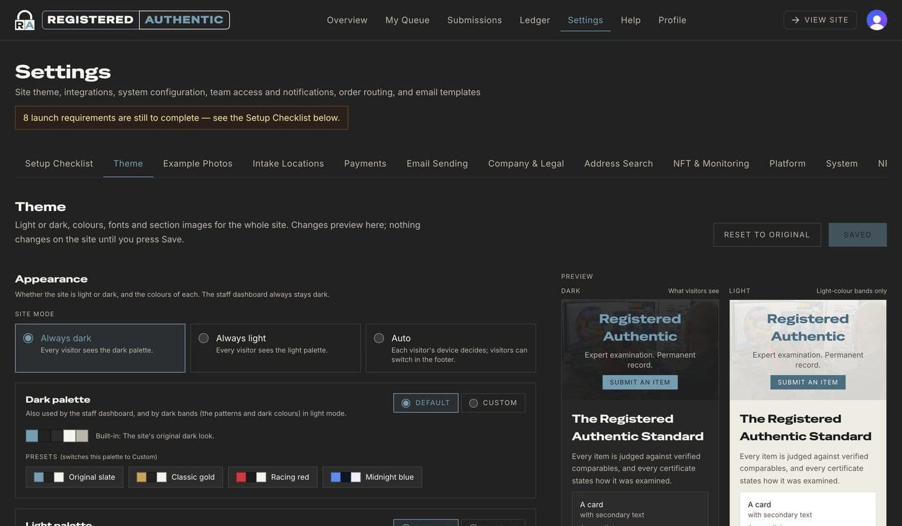Click Submit an Item in dark preview

click(x=640, y=382)
